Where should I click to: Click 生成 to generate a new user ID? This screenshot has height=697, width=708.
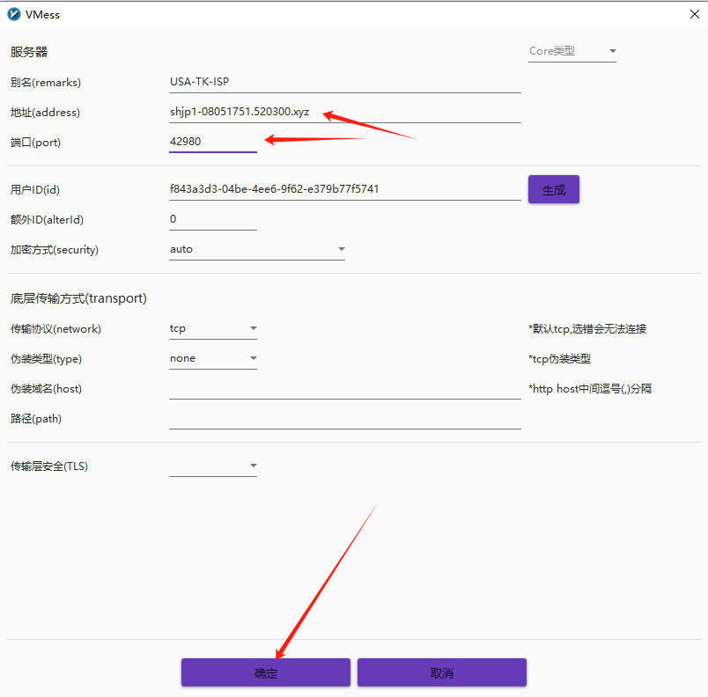tap(553, 189)
